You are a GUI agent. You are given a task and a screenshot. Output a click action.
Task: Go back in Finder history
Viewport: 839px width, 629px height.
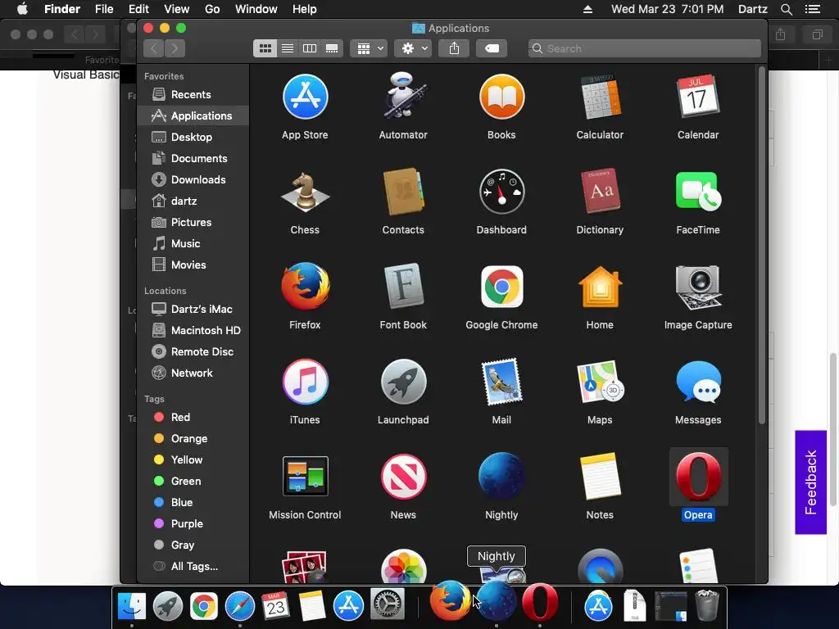[x=154, y=48]
